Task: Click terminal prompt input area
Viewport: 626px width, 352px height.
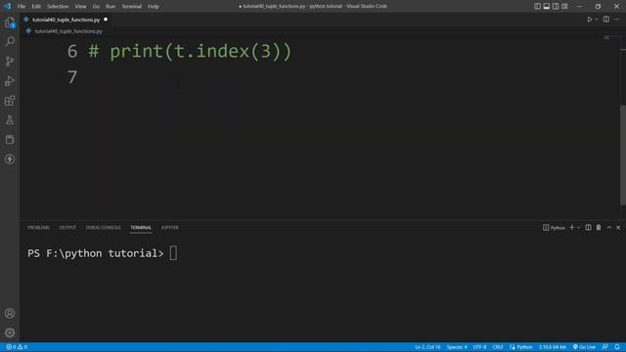Action: [x=173, y=253]
